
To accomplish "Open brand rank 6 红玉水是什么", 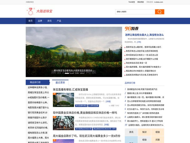I will (x=145, y=109).
